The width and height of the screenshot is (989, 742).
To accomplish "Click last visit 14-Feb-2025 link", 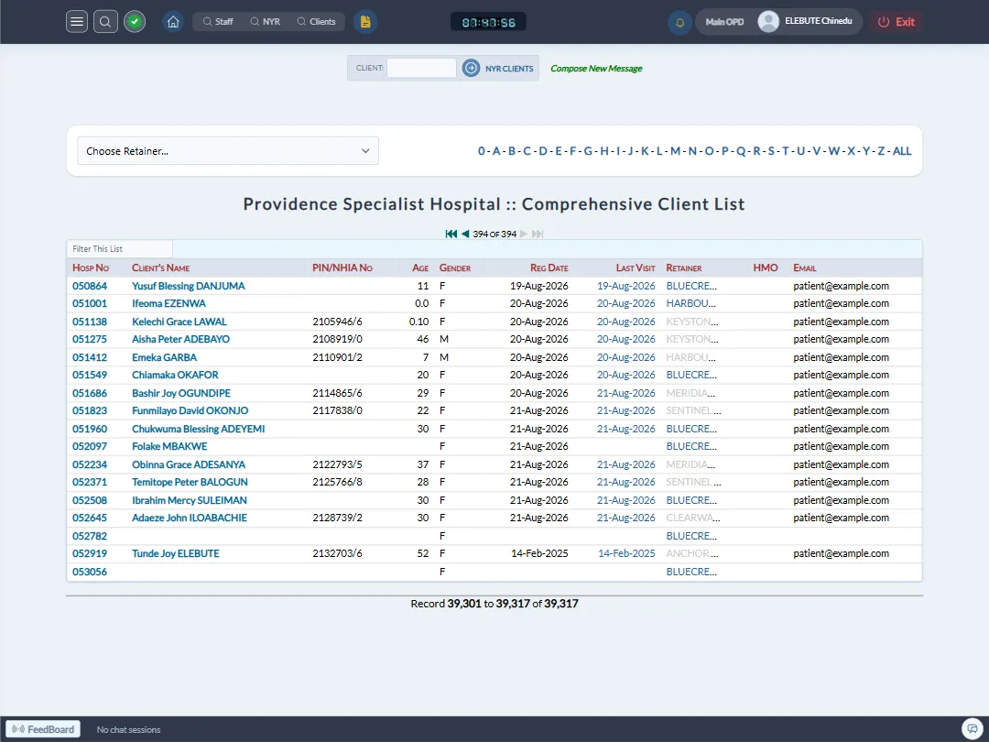I will [626, 553].
